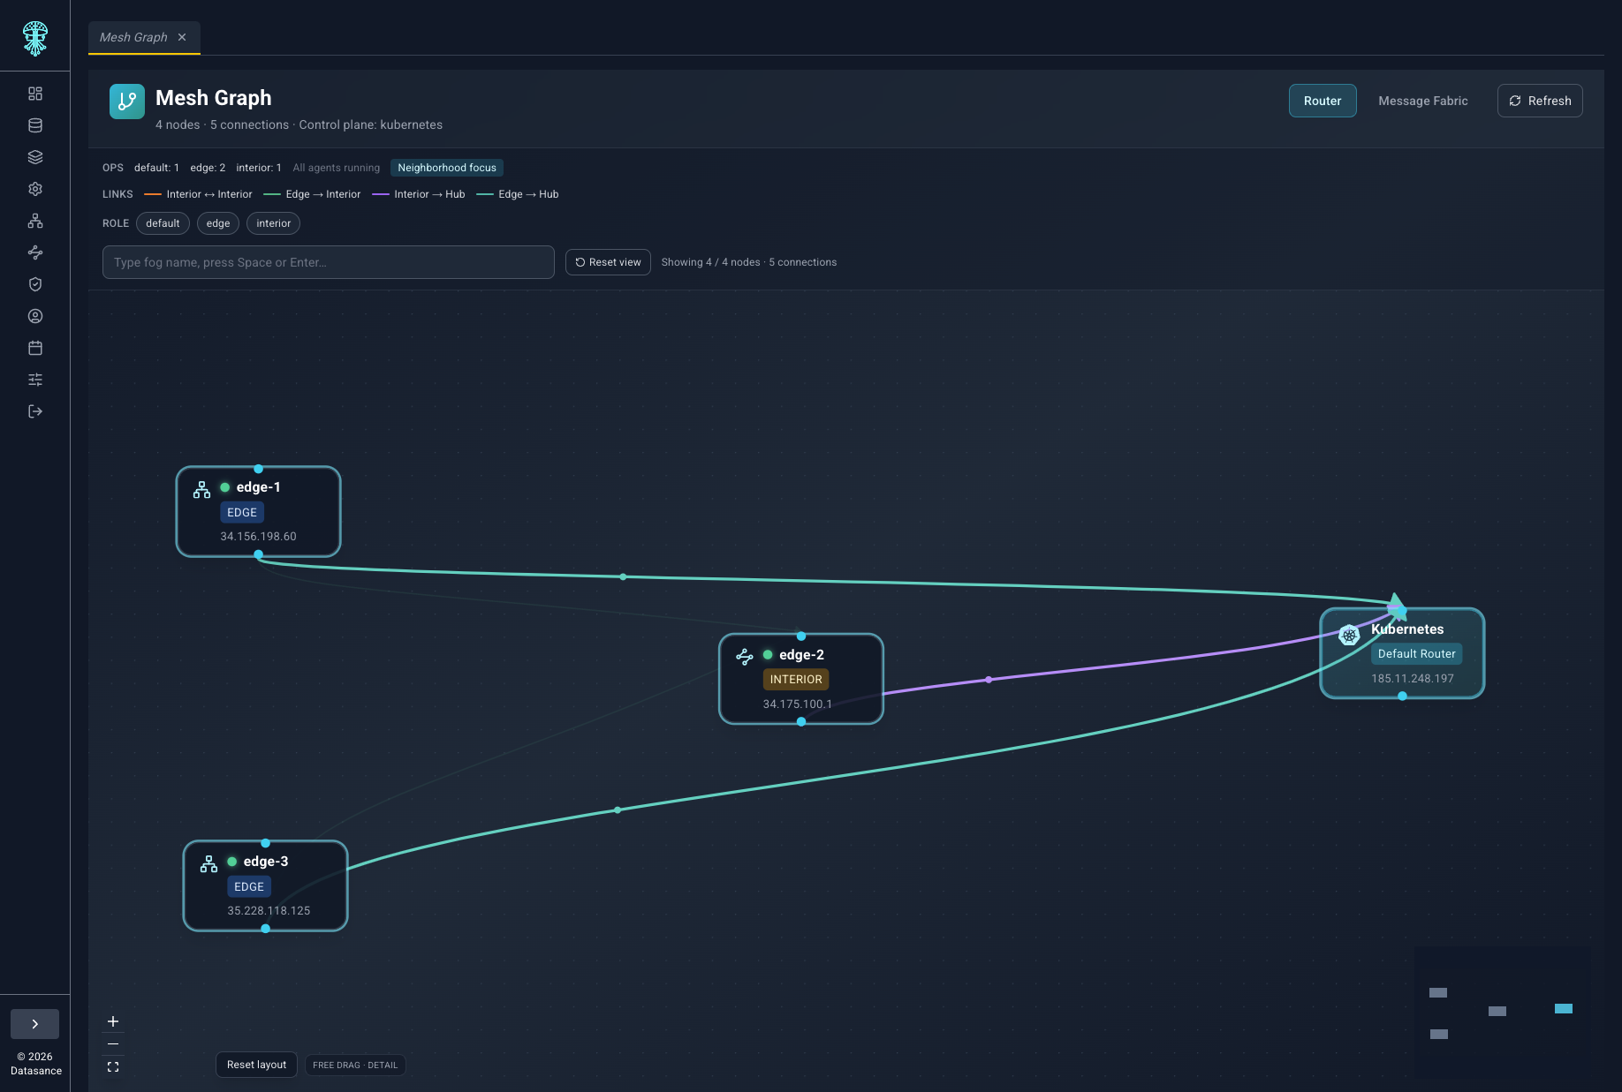Click the Interior ↔ Interior legend entry
The width and height of the screenshot is (1622, 1092).
pyautogui.click(x=198, y=194)
